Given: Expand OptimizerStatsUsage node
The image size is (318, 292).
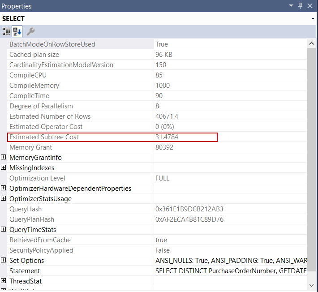Looking at the screenshot, I should coord(3,198).
